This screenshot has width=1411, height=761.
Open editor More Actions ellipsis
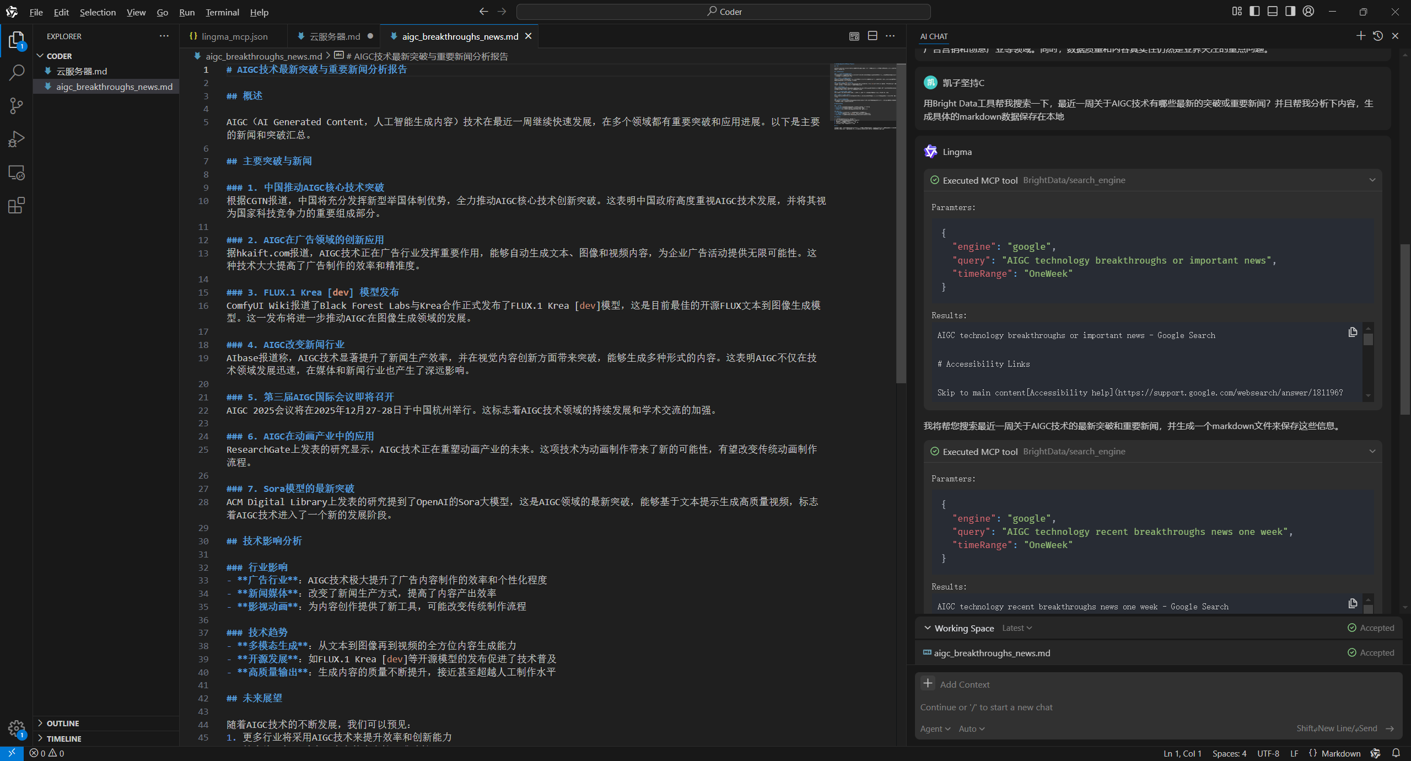pyautogui.click(x=890, y=36)
